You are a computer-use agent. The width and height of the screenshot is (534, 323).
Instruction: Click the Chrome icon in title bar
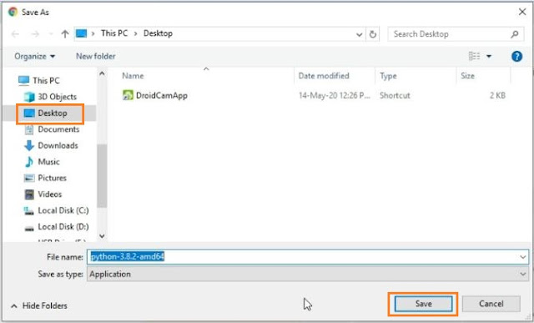click(x=13, y=12)
